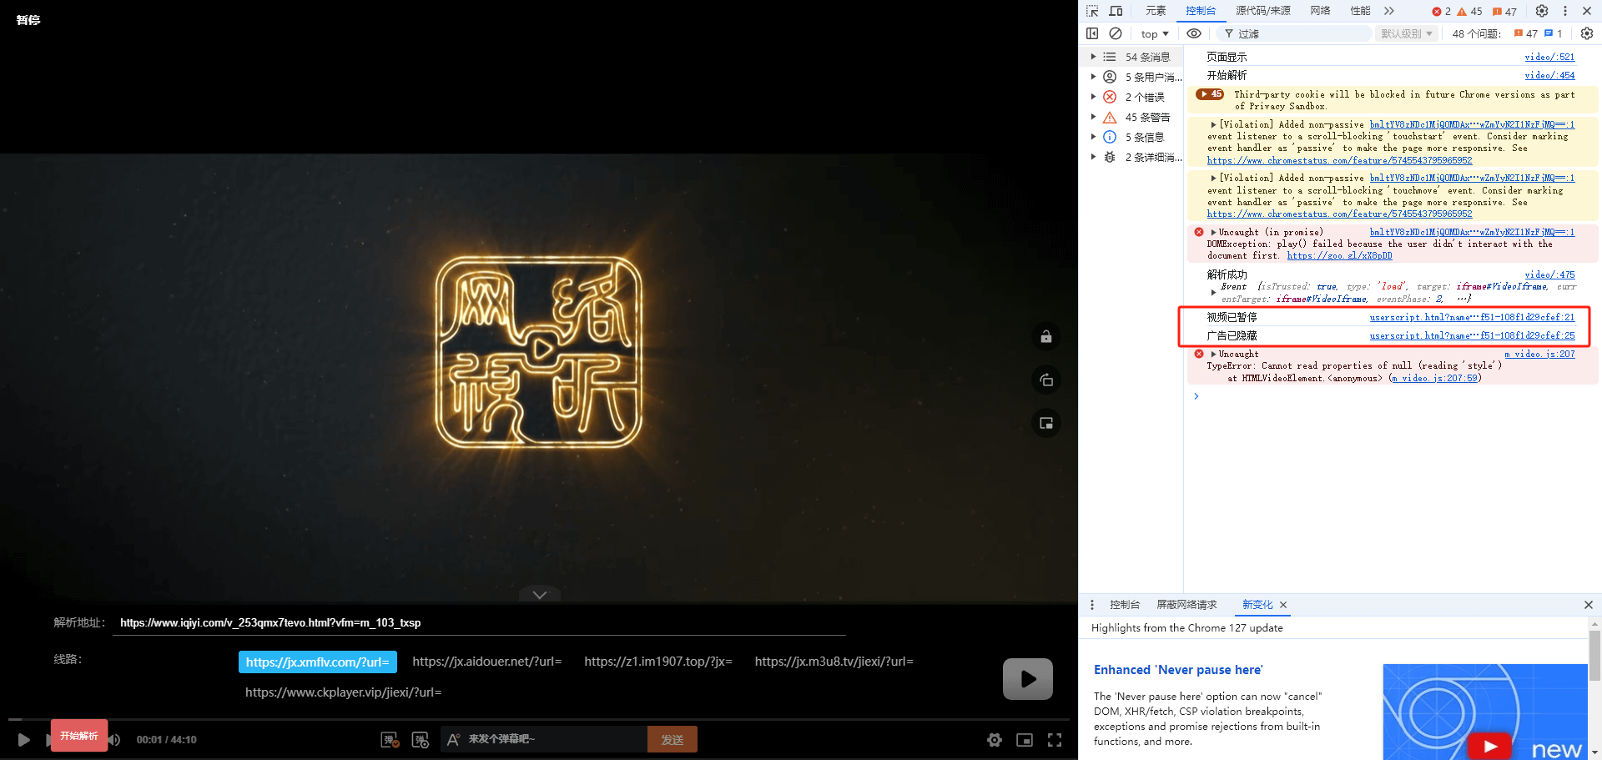Expand the 2 个错误 sidebar group
1602x760 pixels.
tap(1093, 97)
